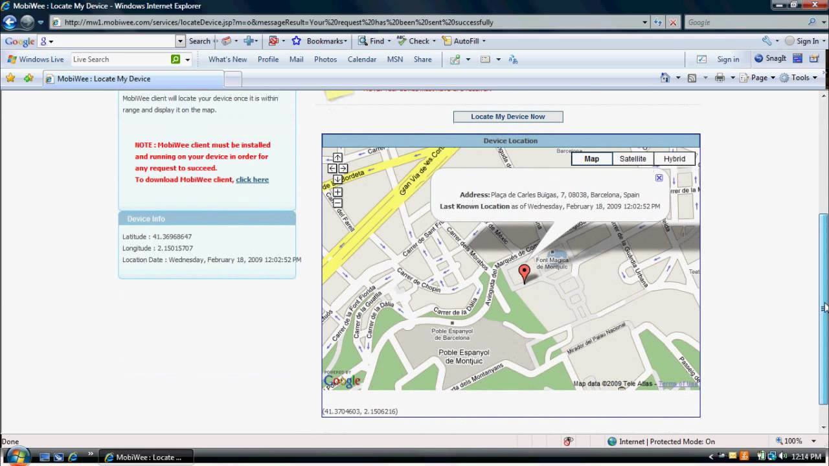Image resolution: width=829 pixels, height=466 pixels.
Task: Open Calendar on Windows Live toolbar
Action: click(x=362, y=59)
